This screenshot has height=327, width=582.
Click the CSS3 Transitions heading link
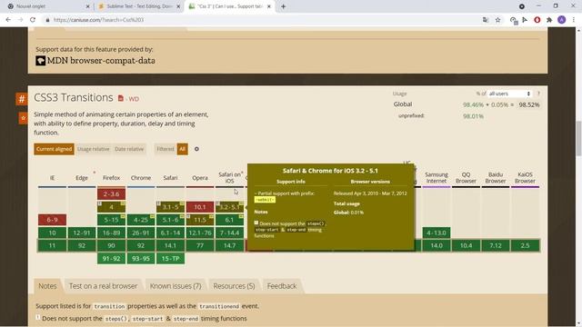click(73, 97)
